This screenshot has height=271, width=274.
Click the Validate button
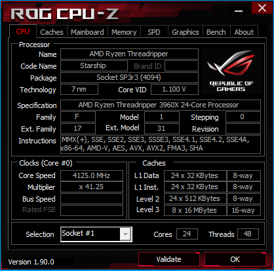[x=168, y=259]
